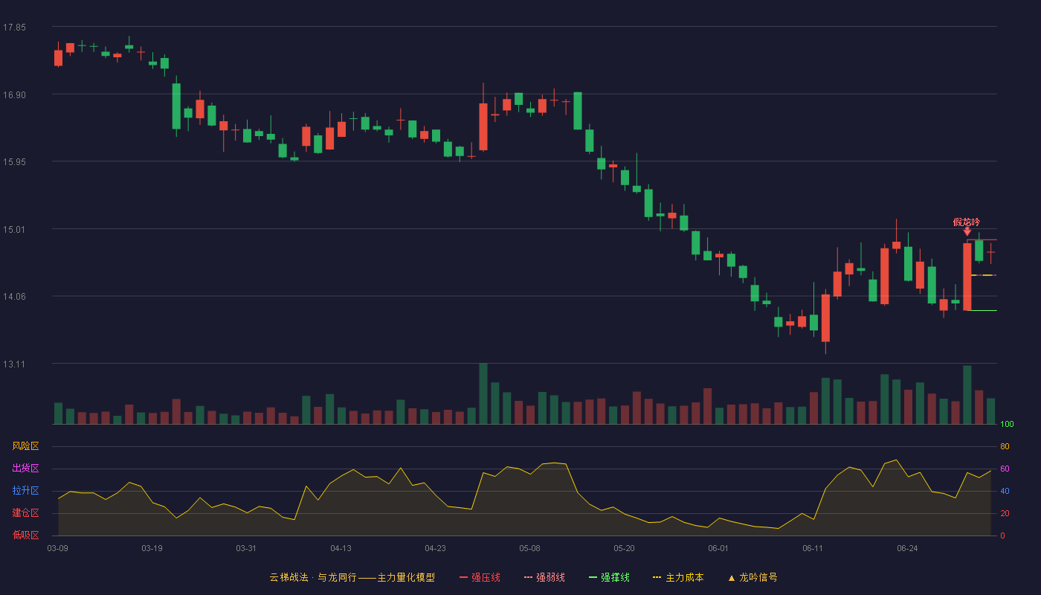The height and width of the screenshot is (595, 1041).
Task: Click the 16.90 price axis label
Action: [14, 95]
